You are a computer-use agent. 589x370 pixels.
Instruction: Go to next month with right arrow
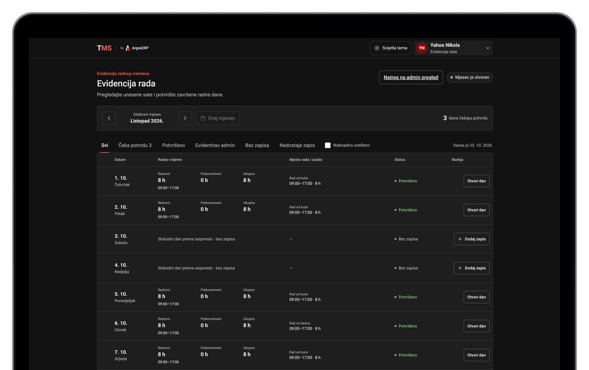pyautogui.click(x=185, y=118)
